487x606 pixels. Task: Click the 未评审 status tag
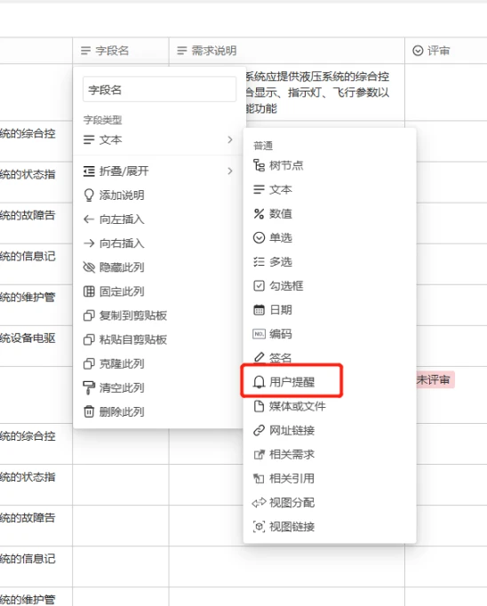(435, 380)
